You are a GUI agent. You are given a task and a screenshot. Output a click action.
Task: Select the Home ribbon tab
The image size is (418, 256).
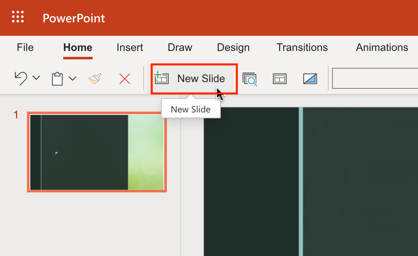point(78,48)
